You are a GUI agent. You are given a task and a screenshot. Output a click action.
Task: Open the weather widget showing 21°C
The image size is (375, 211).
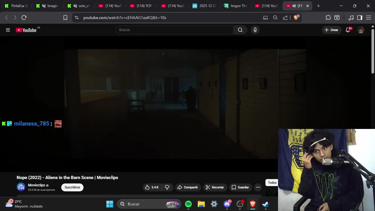click(24, 204)
